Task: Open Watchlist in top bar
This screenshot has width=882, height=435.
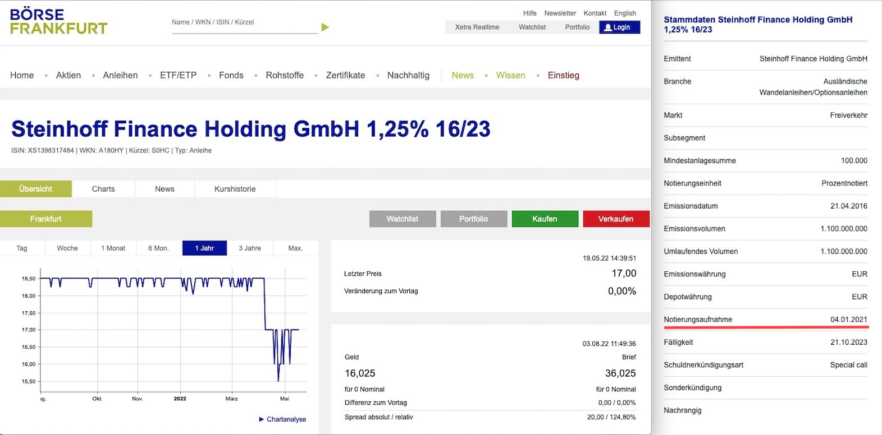Action: (x=532, y=27)
